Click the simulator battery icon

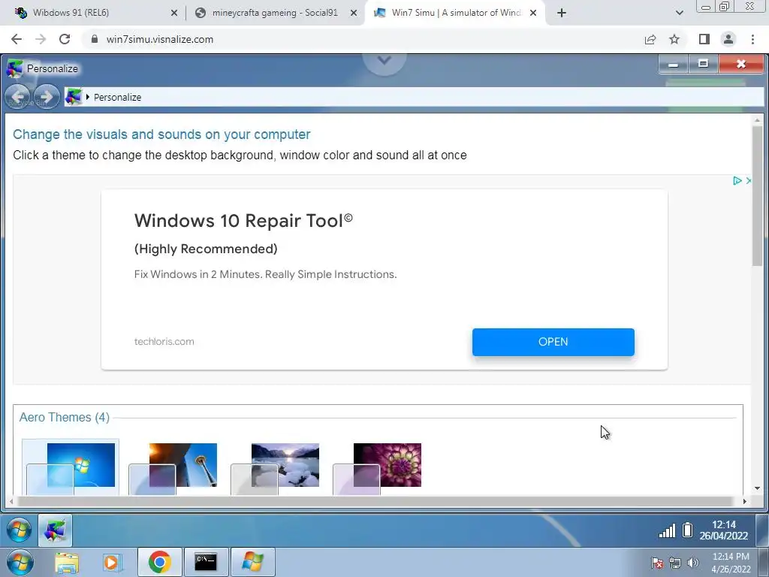point(688,530)
